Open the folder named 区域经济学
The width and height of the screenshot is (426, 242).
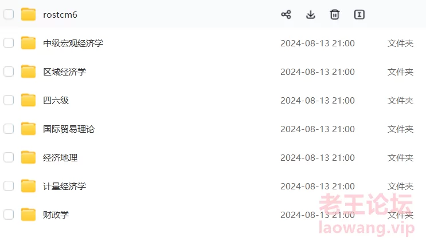(x=64, y=72)
